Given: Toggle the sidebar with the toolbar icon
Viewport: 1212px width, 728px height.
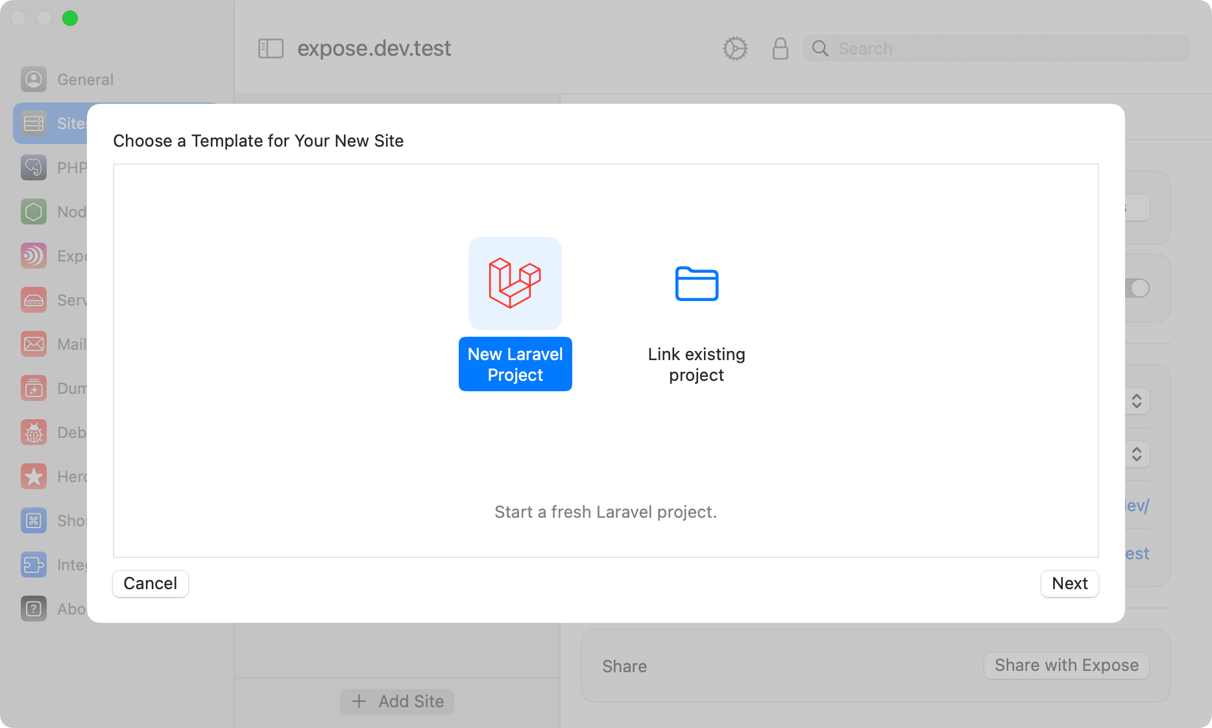Looking at the screenshot, I should point(271,48).
